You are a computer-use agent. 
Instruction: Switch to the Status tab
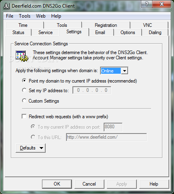(x=18, y=32)
